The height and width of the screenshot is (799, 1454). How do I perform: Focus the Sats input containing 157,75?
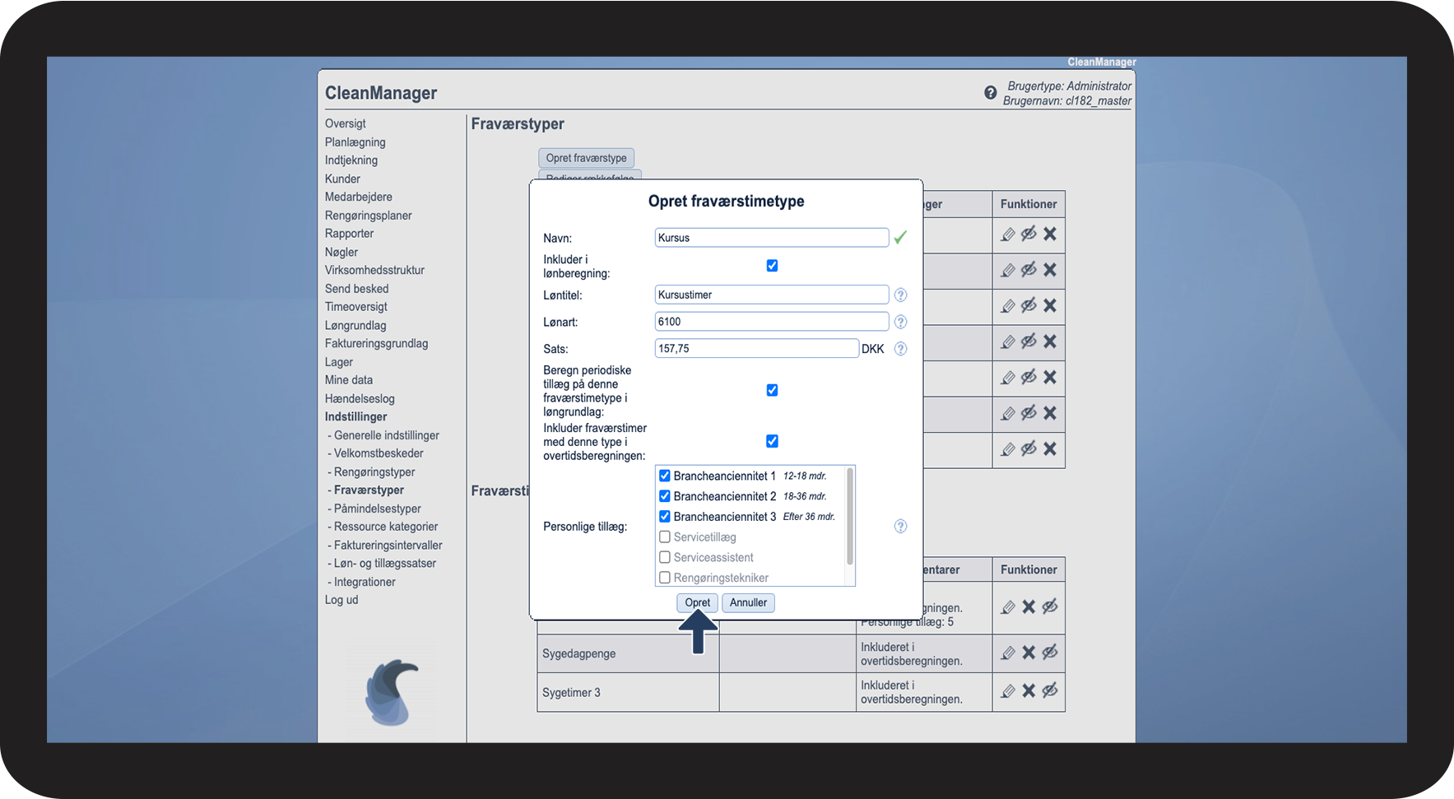(x=757, y=349)
